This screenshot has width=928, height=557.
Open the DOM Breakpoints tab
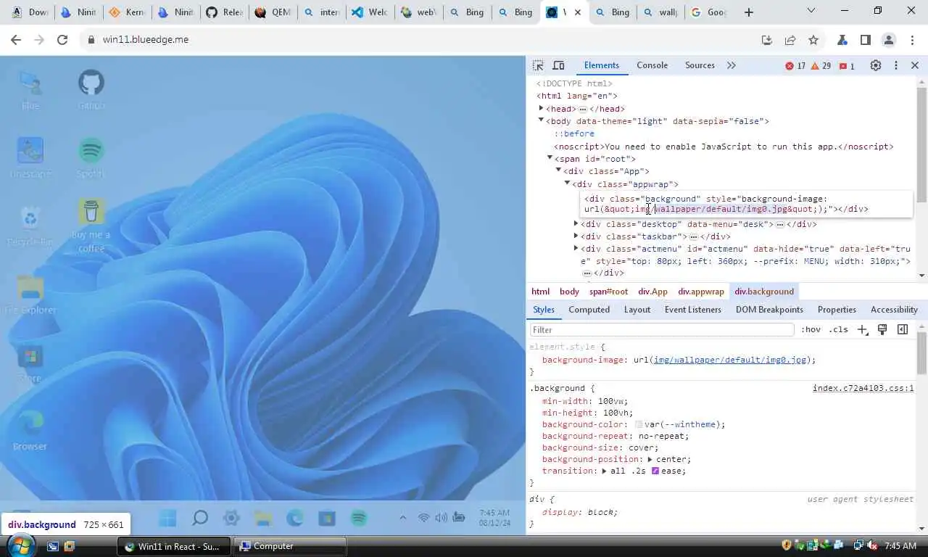click(769, 310)
